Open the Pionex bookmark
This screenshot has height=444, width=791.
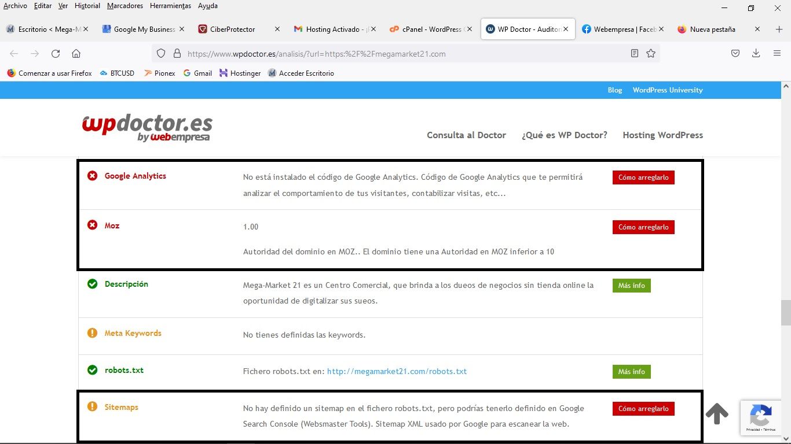pyautogui.click(x=159, y=73)
